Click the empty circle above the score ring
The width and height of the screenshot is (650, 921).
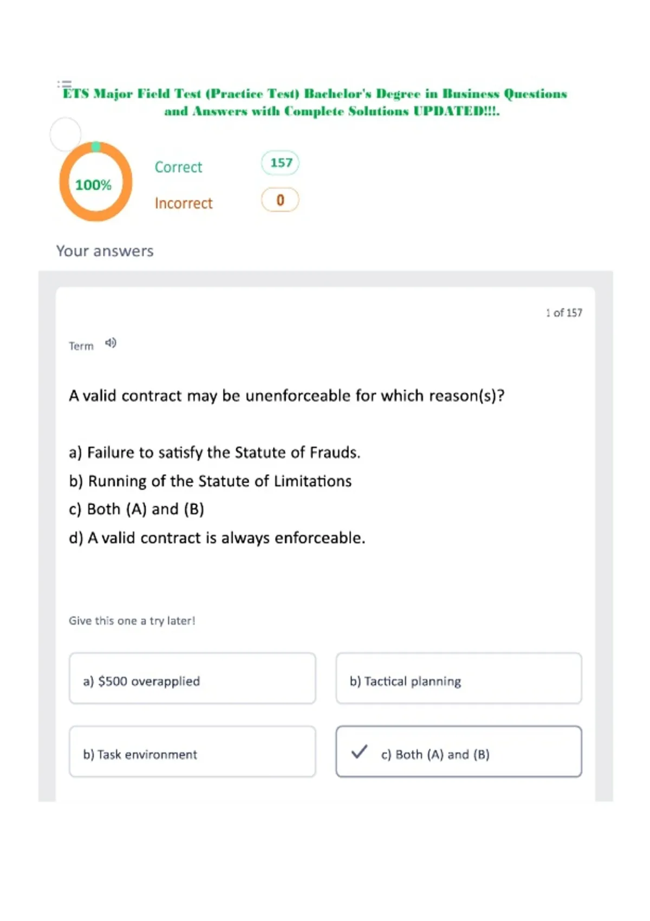point(65,134)
